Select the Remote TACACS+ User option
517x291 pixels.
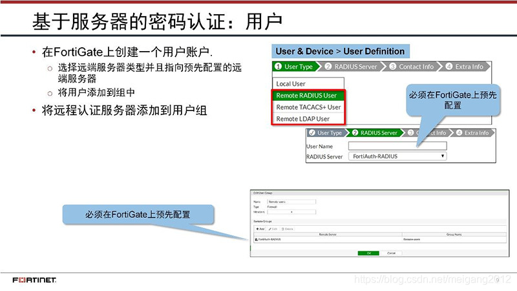tap(308, 107)
